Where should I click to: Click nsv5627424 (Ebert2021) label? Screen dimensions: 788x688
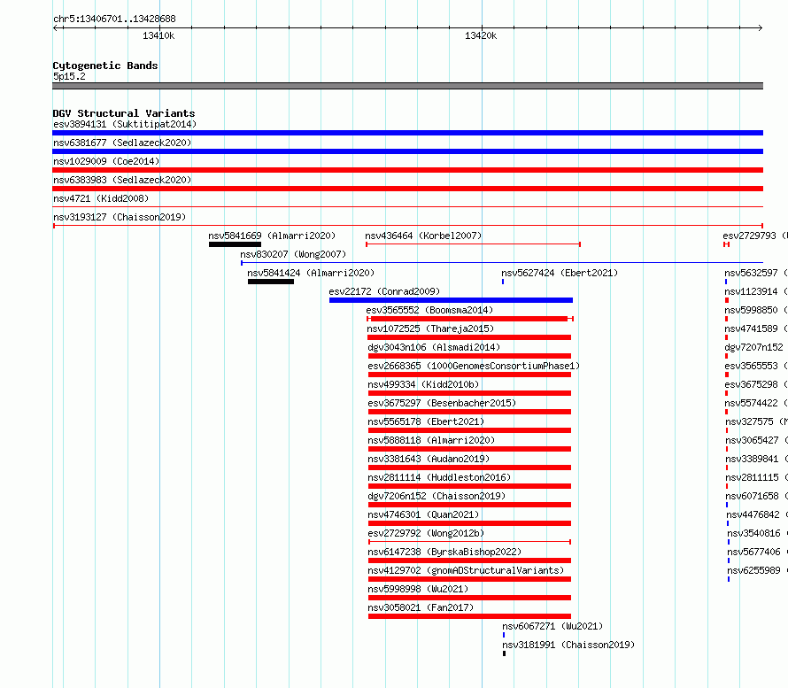(560, 273)
